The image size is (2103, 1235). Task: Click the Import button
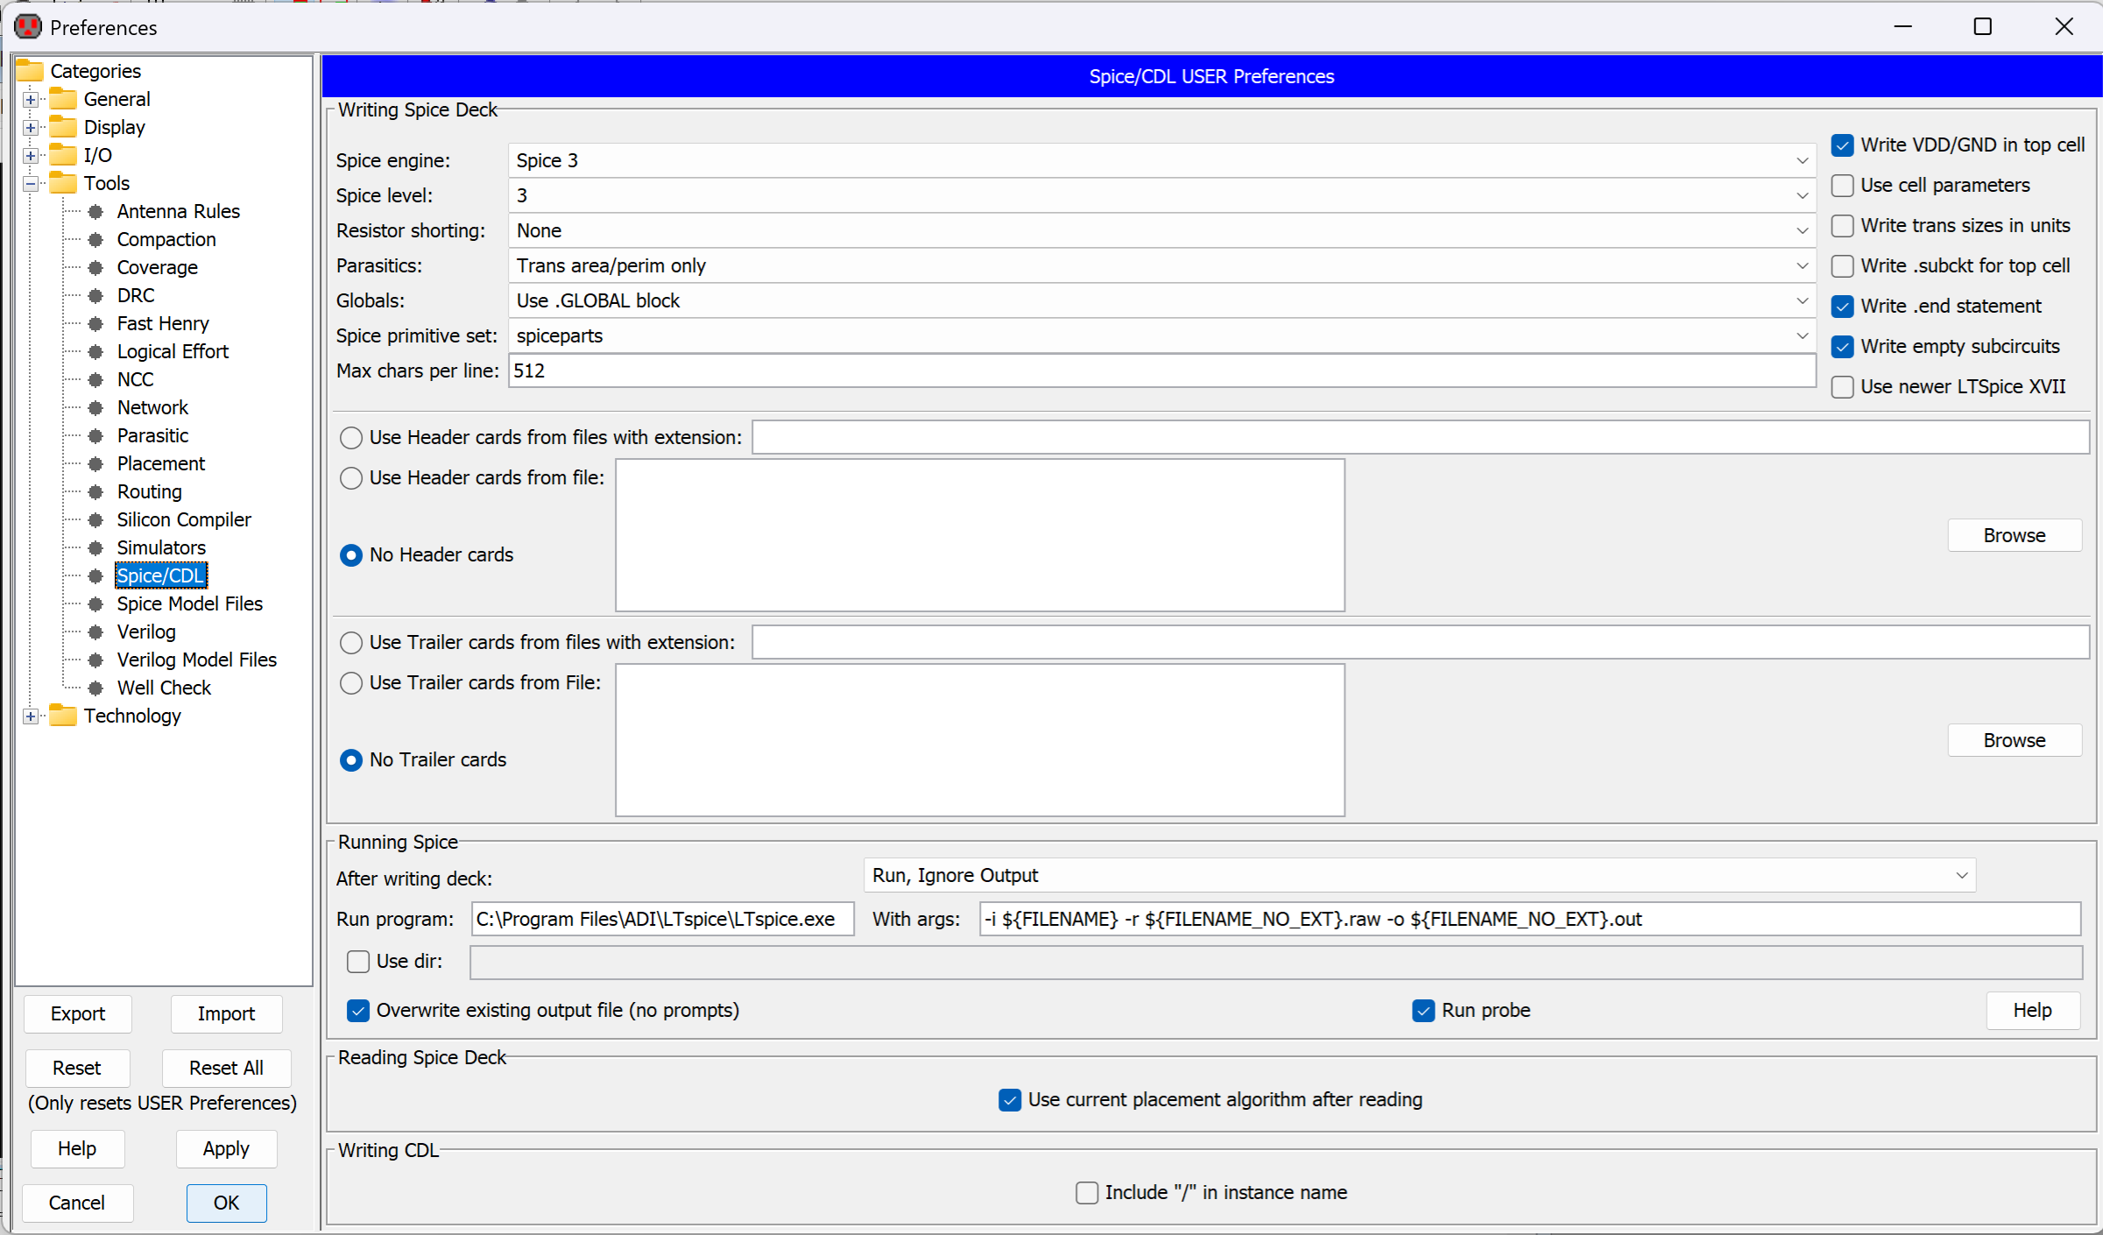coord(226,1013)
